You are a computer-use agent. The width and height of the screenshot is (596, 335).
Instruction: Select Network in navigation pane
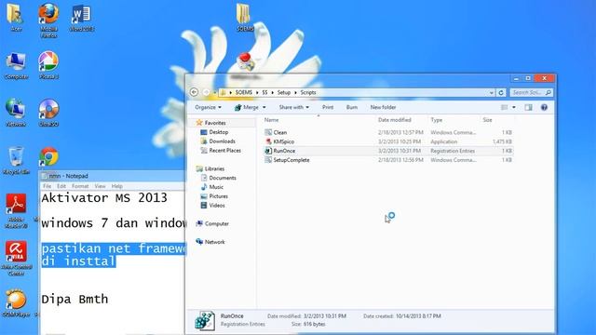[x=214, y=242]
